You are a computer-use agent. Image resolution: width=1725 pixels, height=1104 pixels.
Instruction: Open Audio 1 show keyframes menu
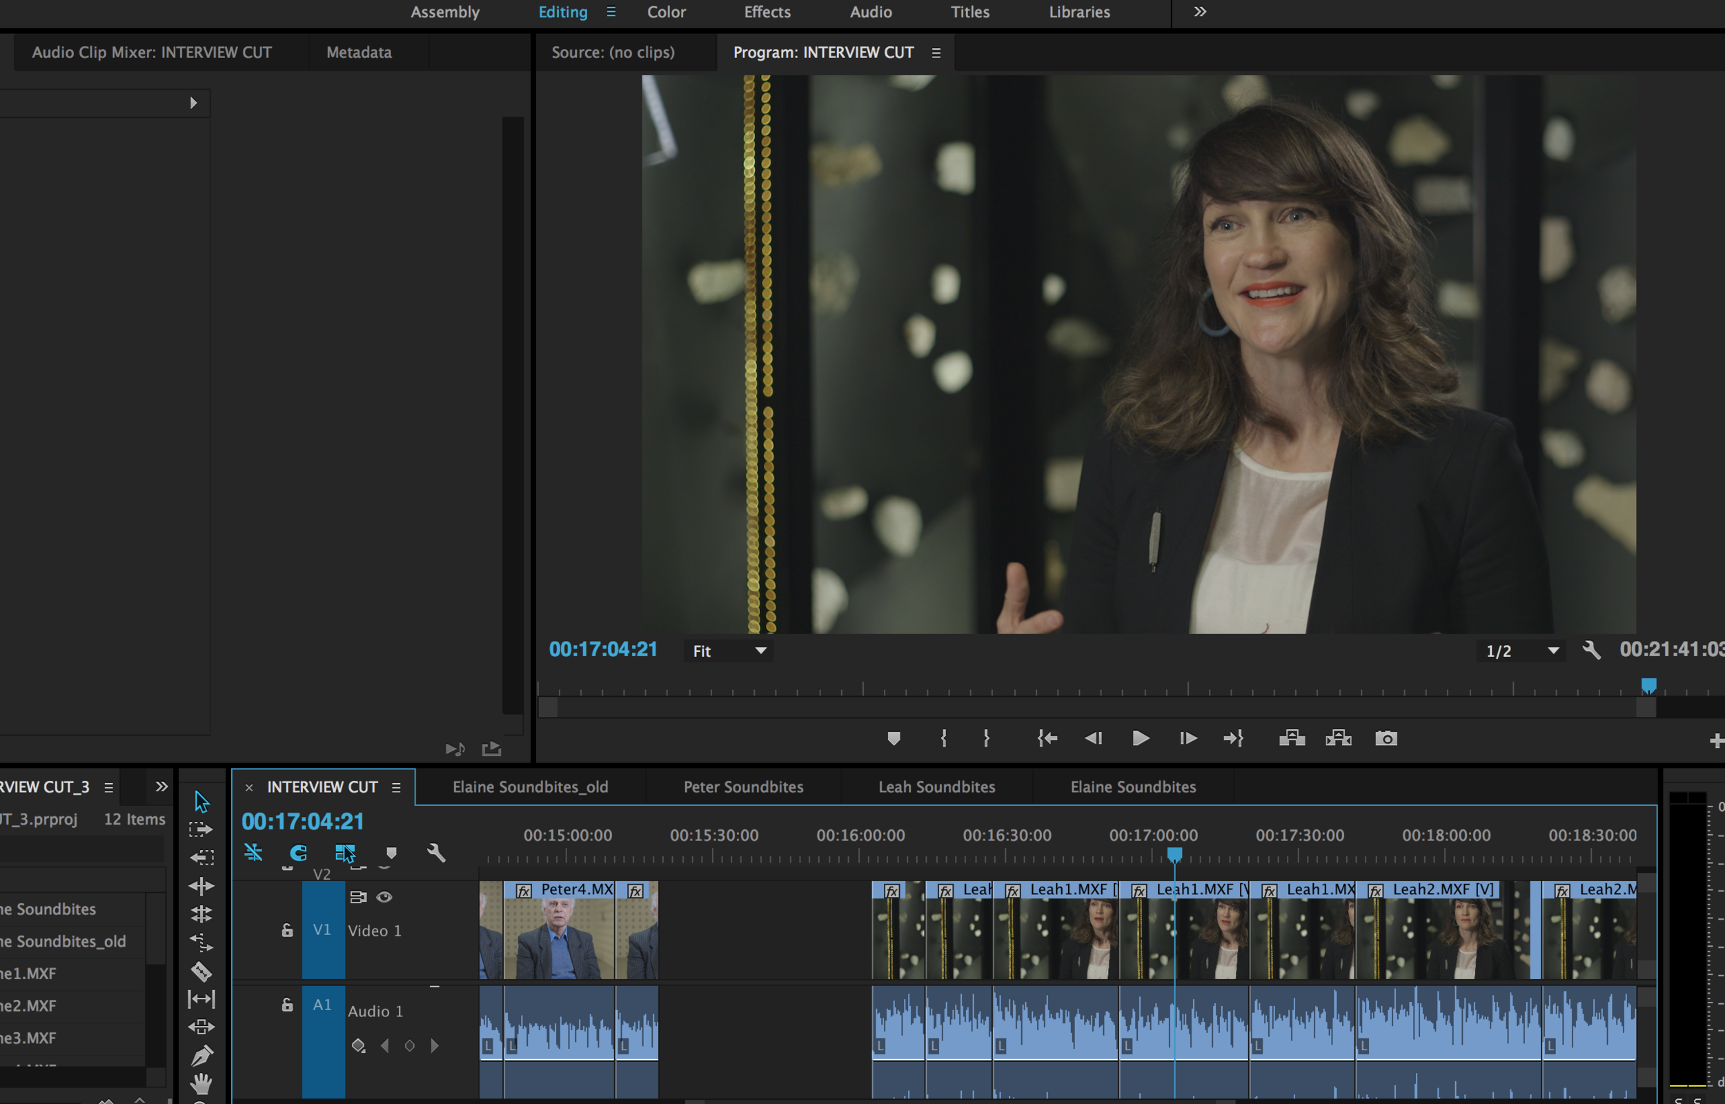tap(358, 1046)
